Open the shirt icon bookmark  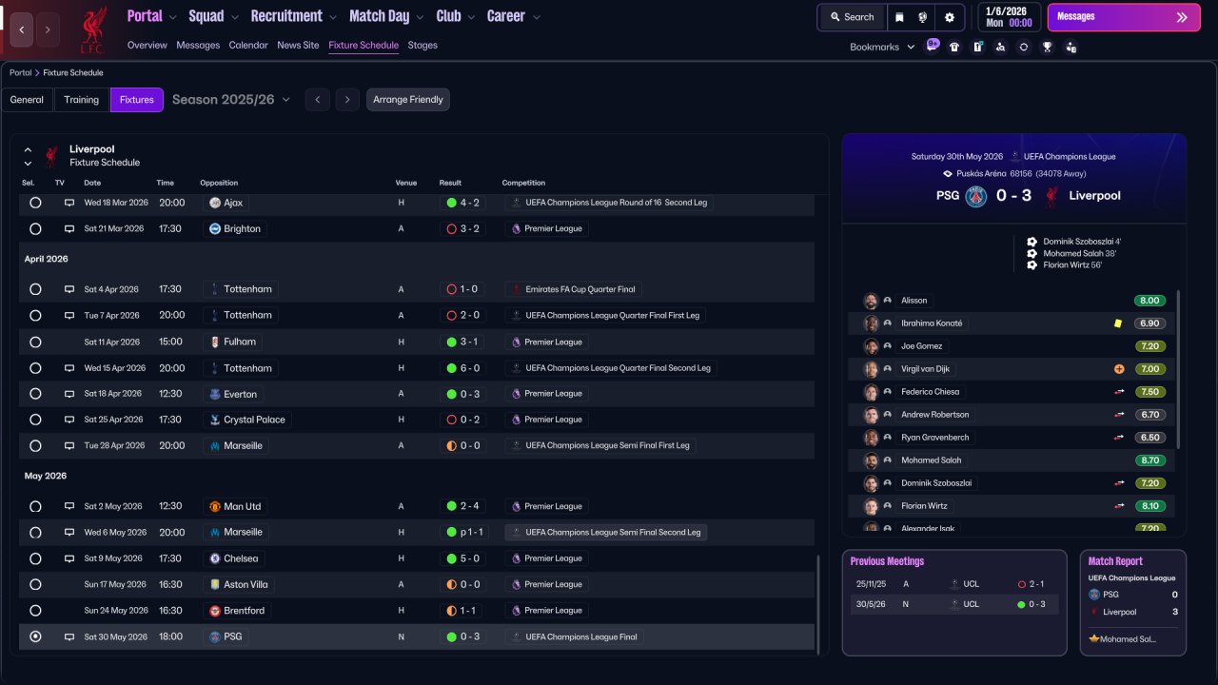click(x=954, y=47)
